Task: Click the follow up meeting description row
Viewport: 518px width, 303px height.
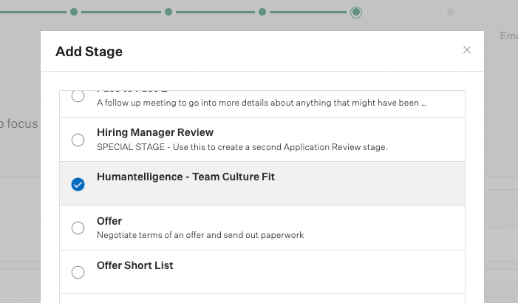Action: point(262,103)
